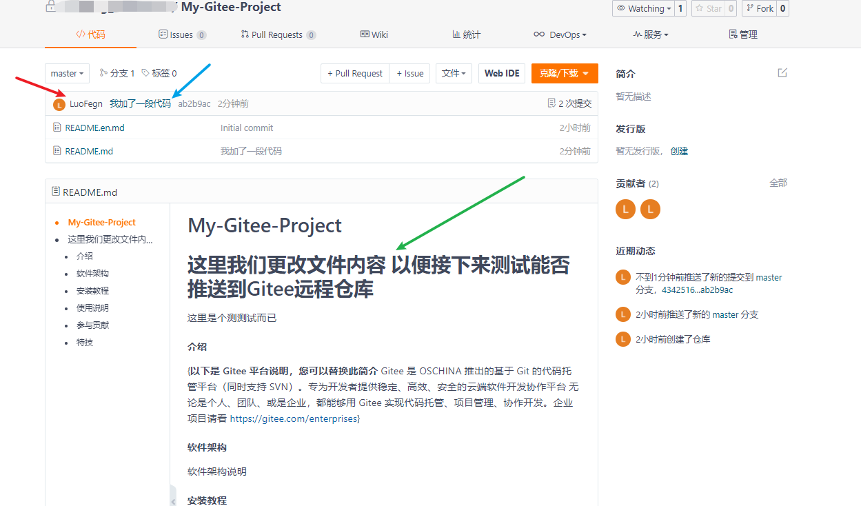Jump to 特技 in README outline
861x506 pixels.
[x=85, y=343]
